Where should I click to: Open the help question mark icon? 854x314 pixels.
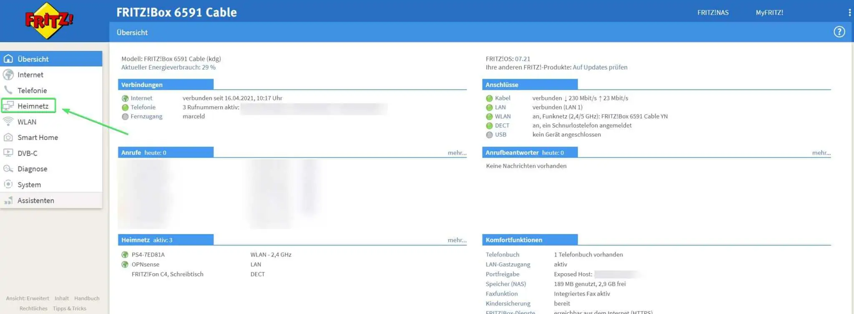[839, 32]
